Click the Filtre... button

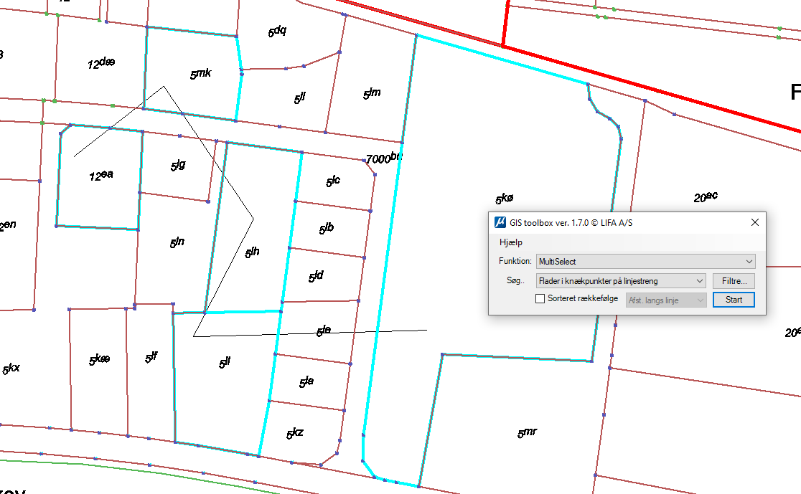coord(734,281)
